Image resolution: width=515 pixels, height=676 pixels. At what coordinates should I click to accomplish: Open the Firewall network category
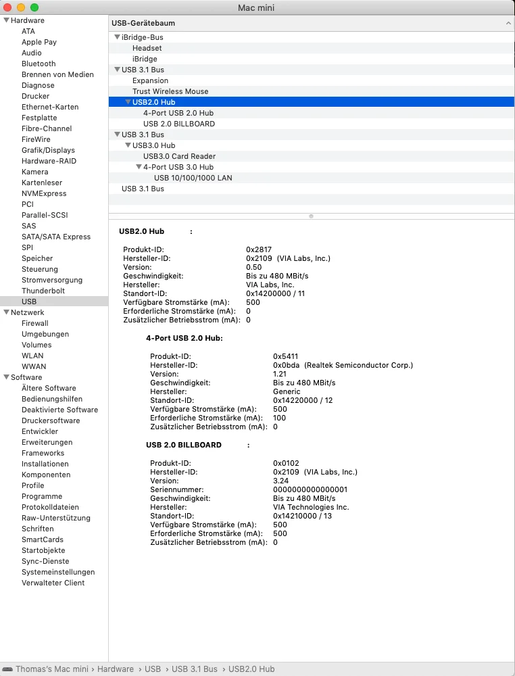tap(35, 323)
